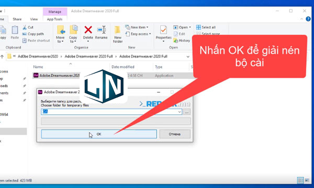Click the Easy access icon
The height and width of the screenshot is (188, 314).
pos(127,34)
